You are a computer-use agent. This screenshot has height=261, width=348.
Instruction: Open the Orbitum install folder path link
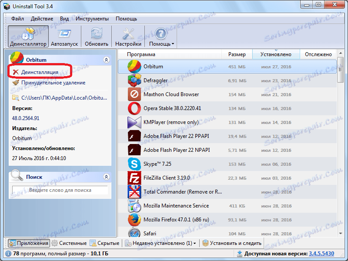[64, 97]
